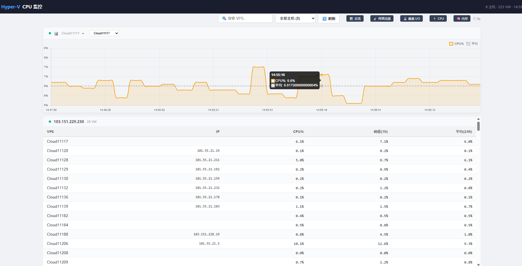Click the bar chart icon beside Cloud11117 title

(x=56, y=33)
